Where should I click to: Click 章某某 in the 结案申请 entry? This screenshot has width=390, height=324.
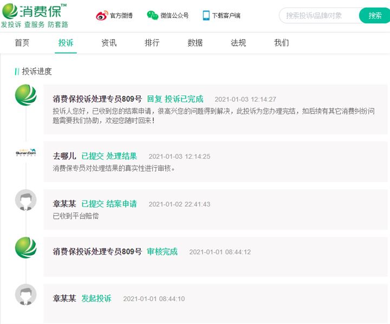[64, 204]
